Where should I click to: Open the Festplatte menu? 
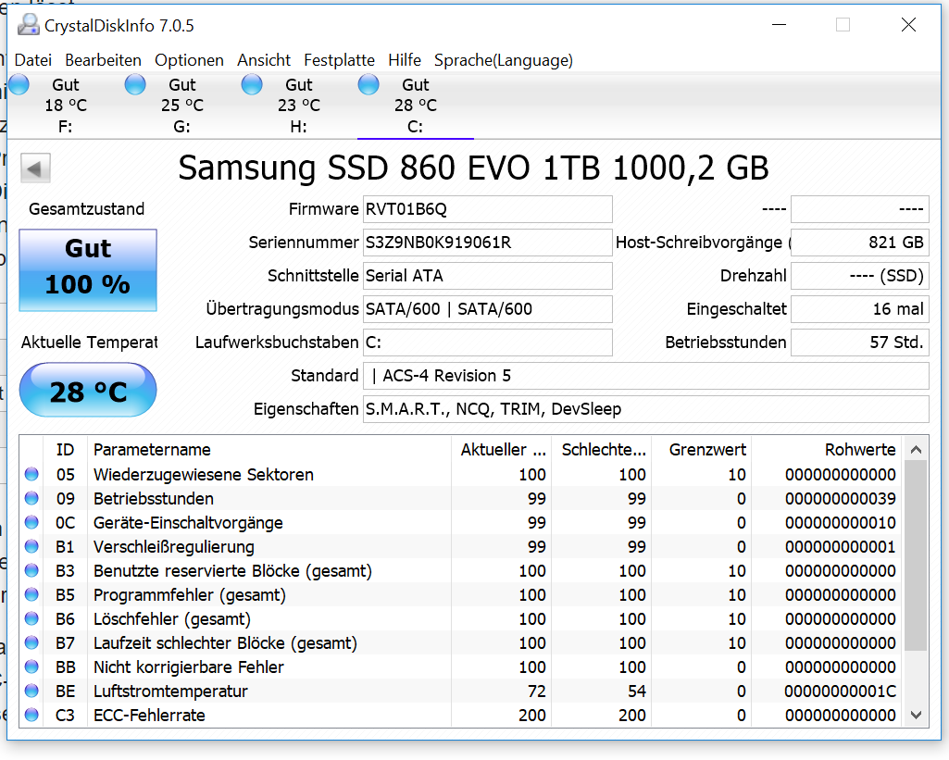pyautogui.click(x=339, y=60)
